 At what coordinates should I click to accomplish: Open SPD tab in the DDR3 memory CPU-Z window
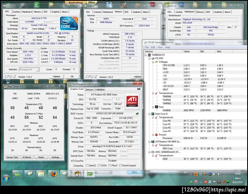click(126, 12)
